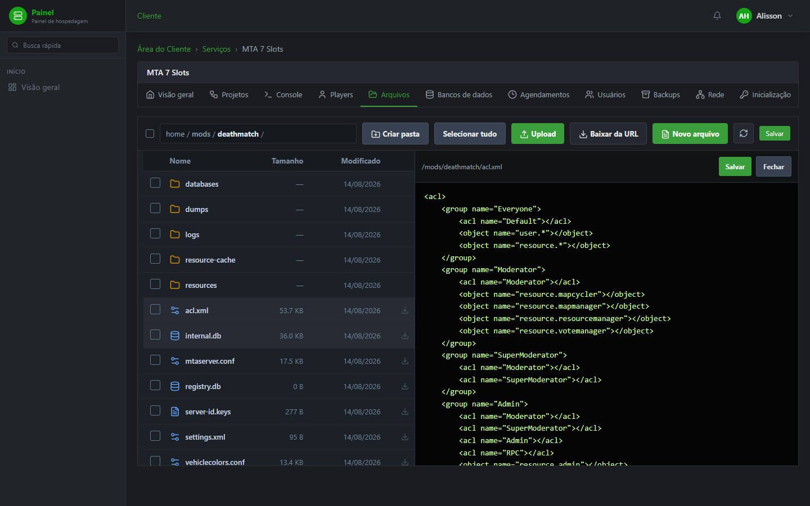Close the editor with Fechar
The image size is (810, 506).
(x=773, y=166)
